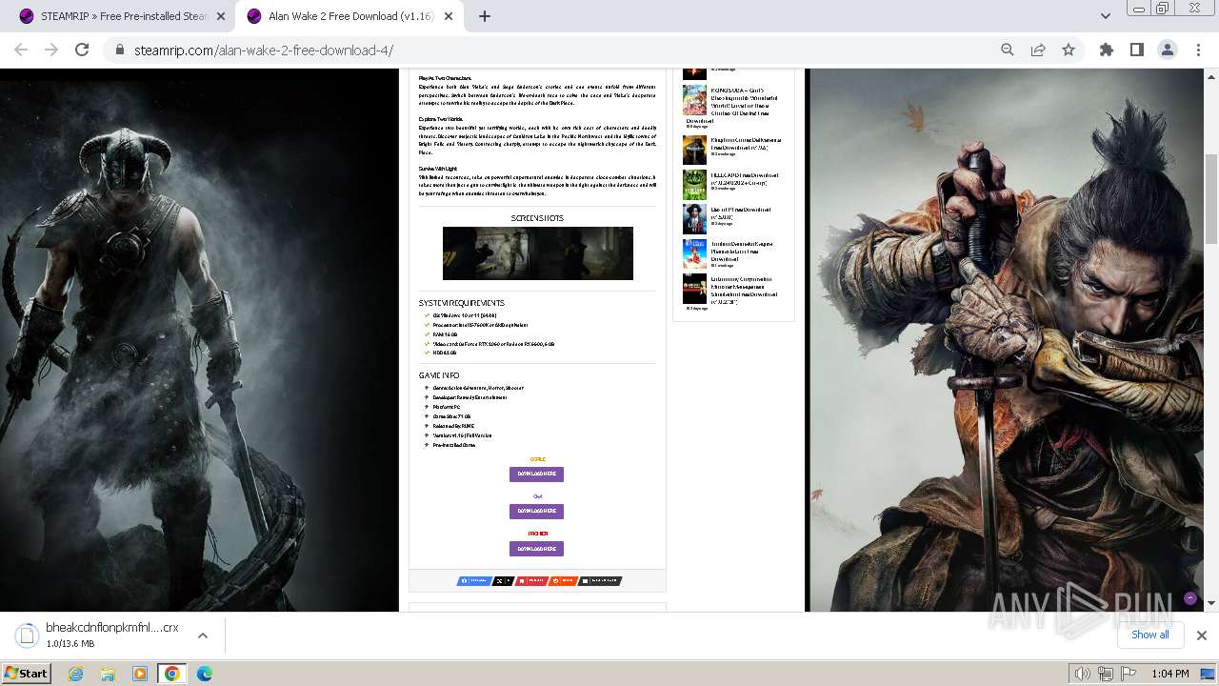The height and width of the screenshot is (686, 1219).
Task: Share the post on X
Action: point(503,580)
